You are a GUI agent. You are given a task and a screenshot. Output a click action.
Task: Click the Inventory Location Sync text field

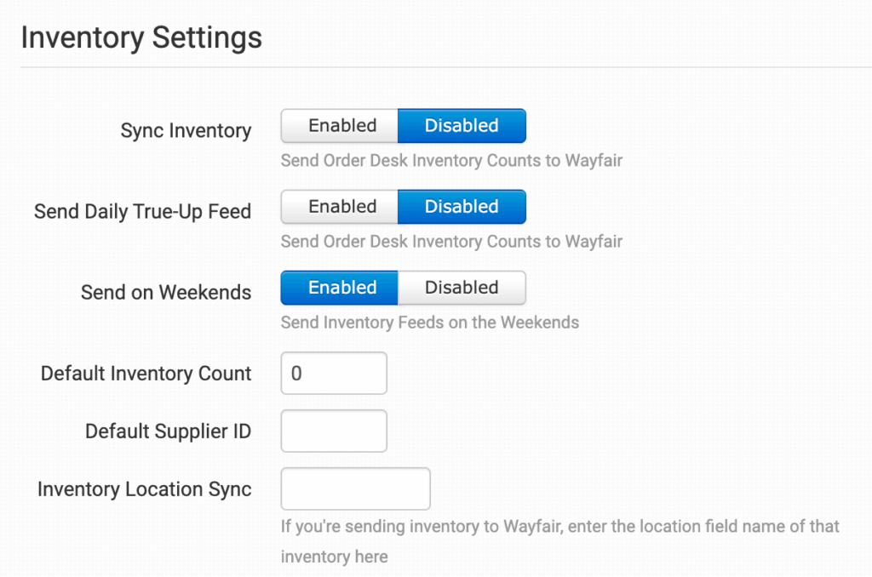click(x=355, y=489)
